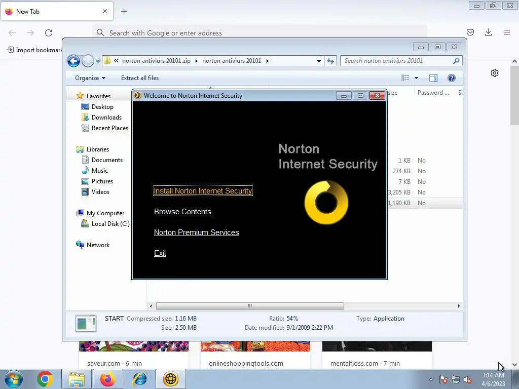Open new tab with plus button
This screenshot has width=519, height=389.
[x=124, y=12]
